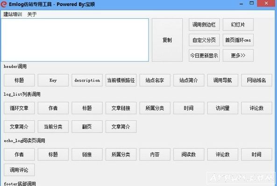Click 标题 in the log_list列表调用 section

(87, 108)
